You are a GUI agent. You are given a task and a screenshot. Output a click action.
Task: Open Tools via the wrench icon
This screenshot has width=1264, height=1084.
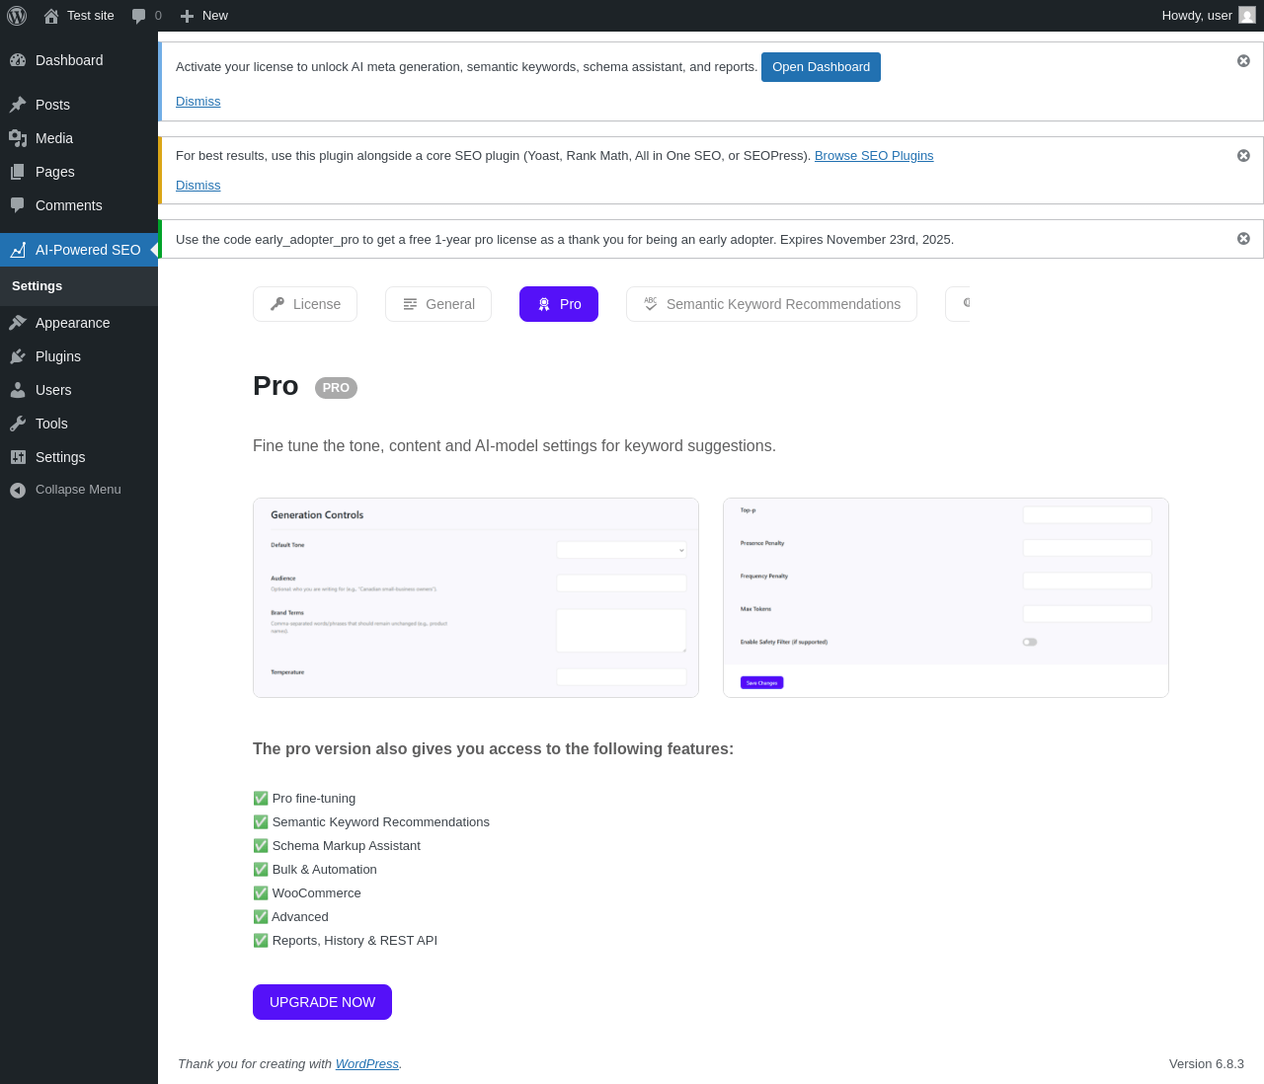click(18, 424)
